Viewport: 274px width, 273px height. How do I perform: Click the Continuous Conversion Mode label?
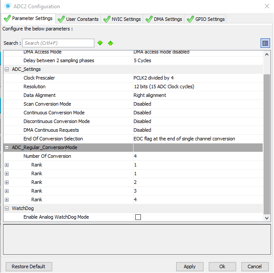54,113
